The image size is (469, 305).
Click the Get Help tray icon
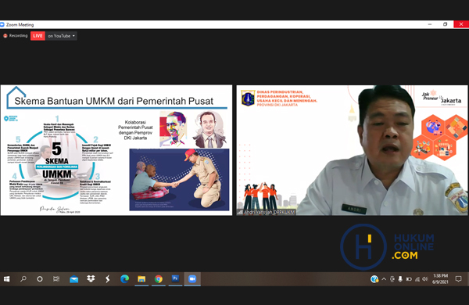click(x=374, y=279)
